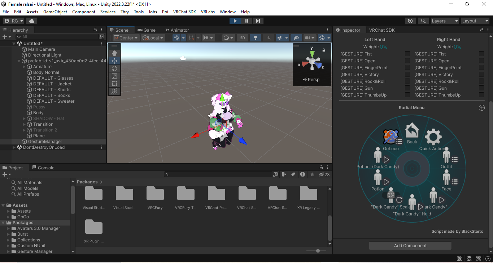Expand DontDestroyOnLoad scene
The width and height of the screenshot is (493, 263).
tap(14, 147)
